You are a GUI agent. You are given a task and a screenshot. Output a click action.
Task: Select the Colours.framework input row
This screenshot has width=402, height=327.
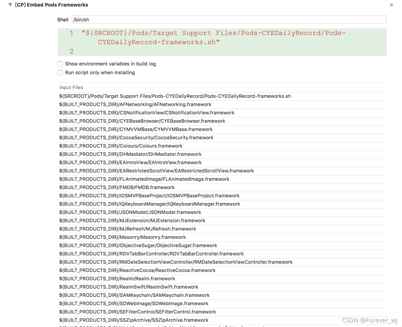click(222, 146)
